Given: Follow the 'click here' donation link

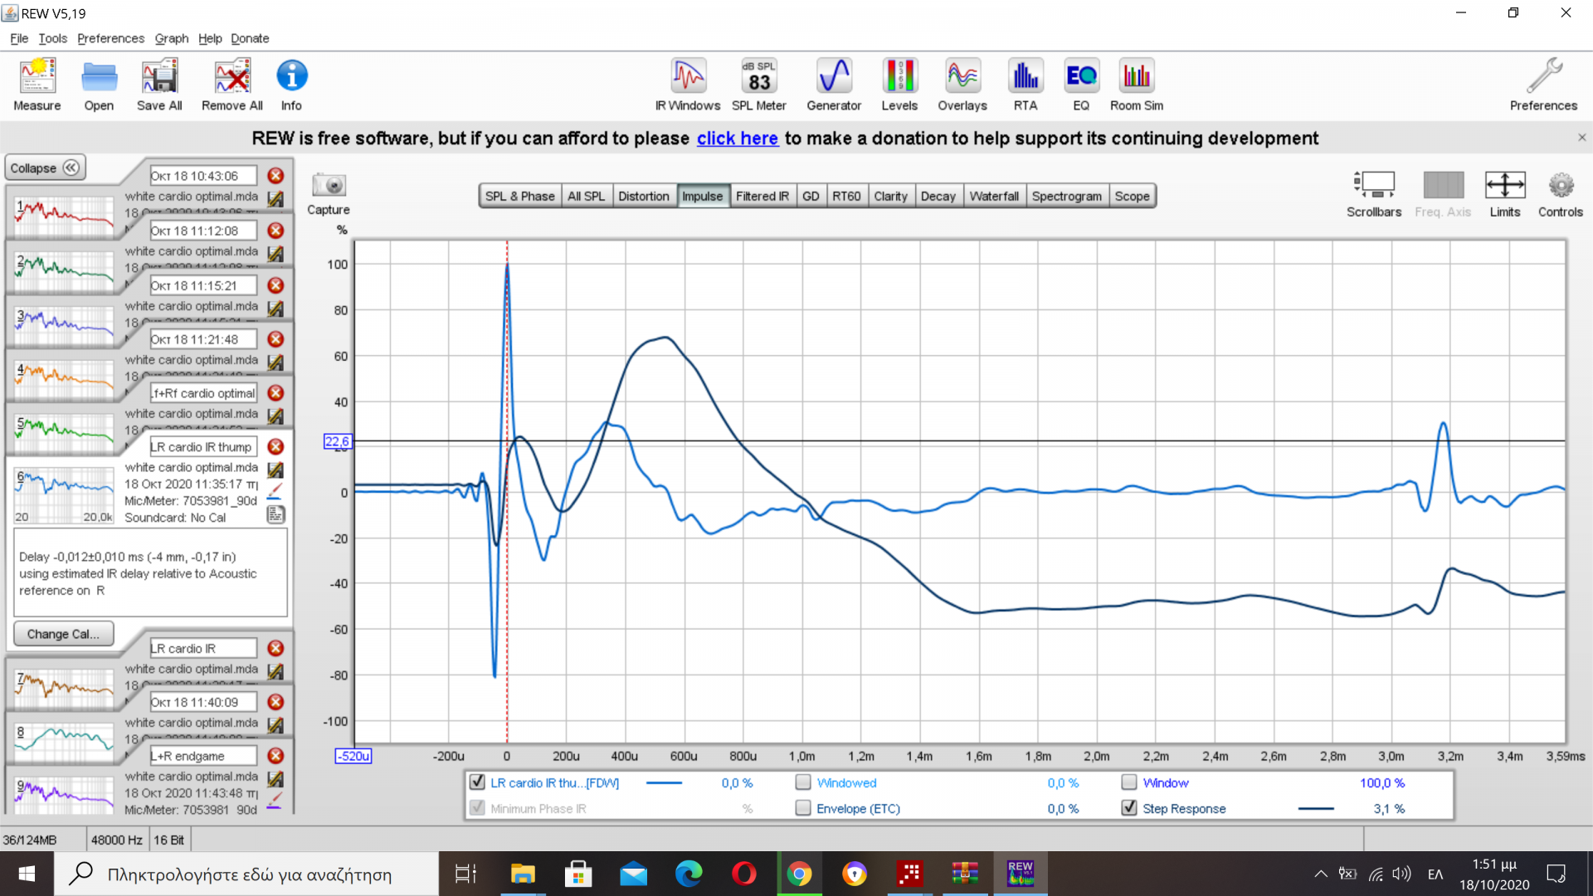Looking at the screenshot, I should [737, 139].
